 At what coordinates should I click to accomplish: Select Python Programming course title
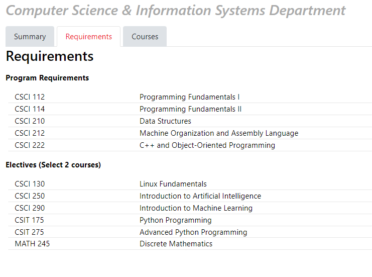pyautogui.click(x=175, y=220)
